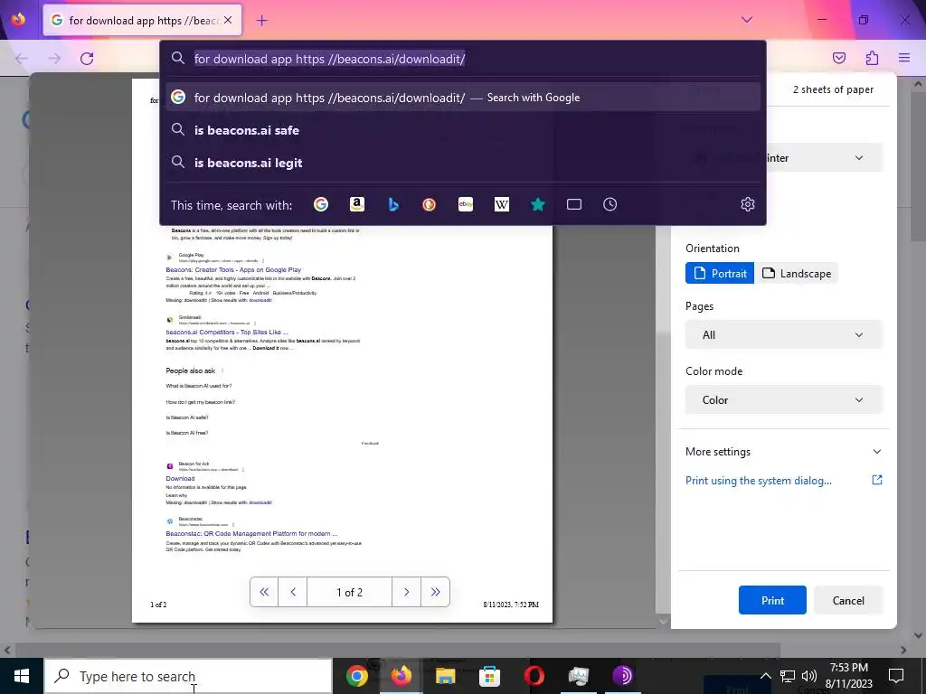Image resolution: width=926 pixels, height=694 pixels.
Task: Choose 'is beacons.ai legit' suggestion
Action: pos(463,163)
